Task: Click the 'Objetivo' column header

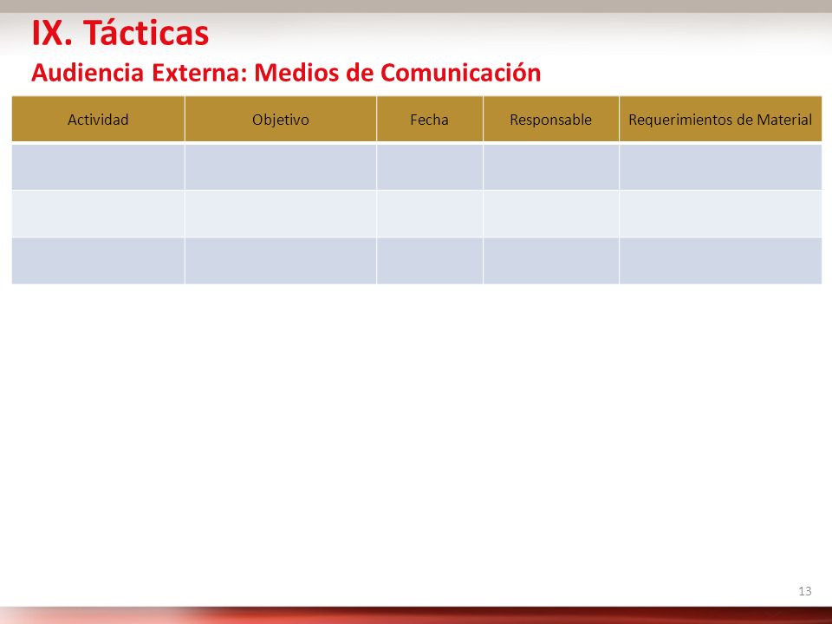Action: click(281, 120)
